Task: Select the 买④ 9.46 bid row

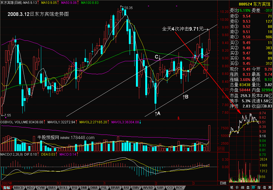Action: point(251,59)
